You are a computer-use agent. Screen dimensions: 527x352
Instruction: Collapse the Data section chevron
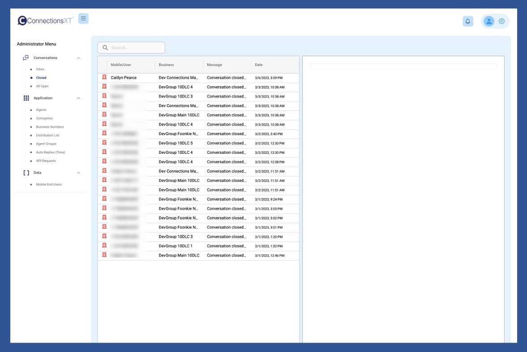click(79, 173)
